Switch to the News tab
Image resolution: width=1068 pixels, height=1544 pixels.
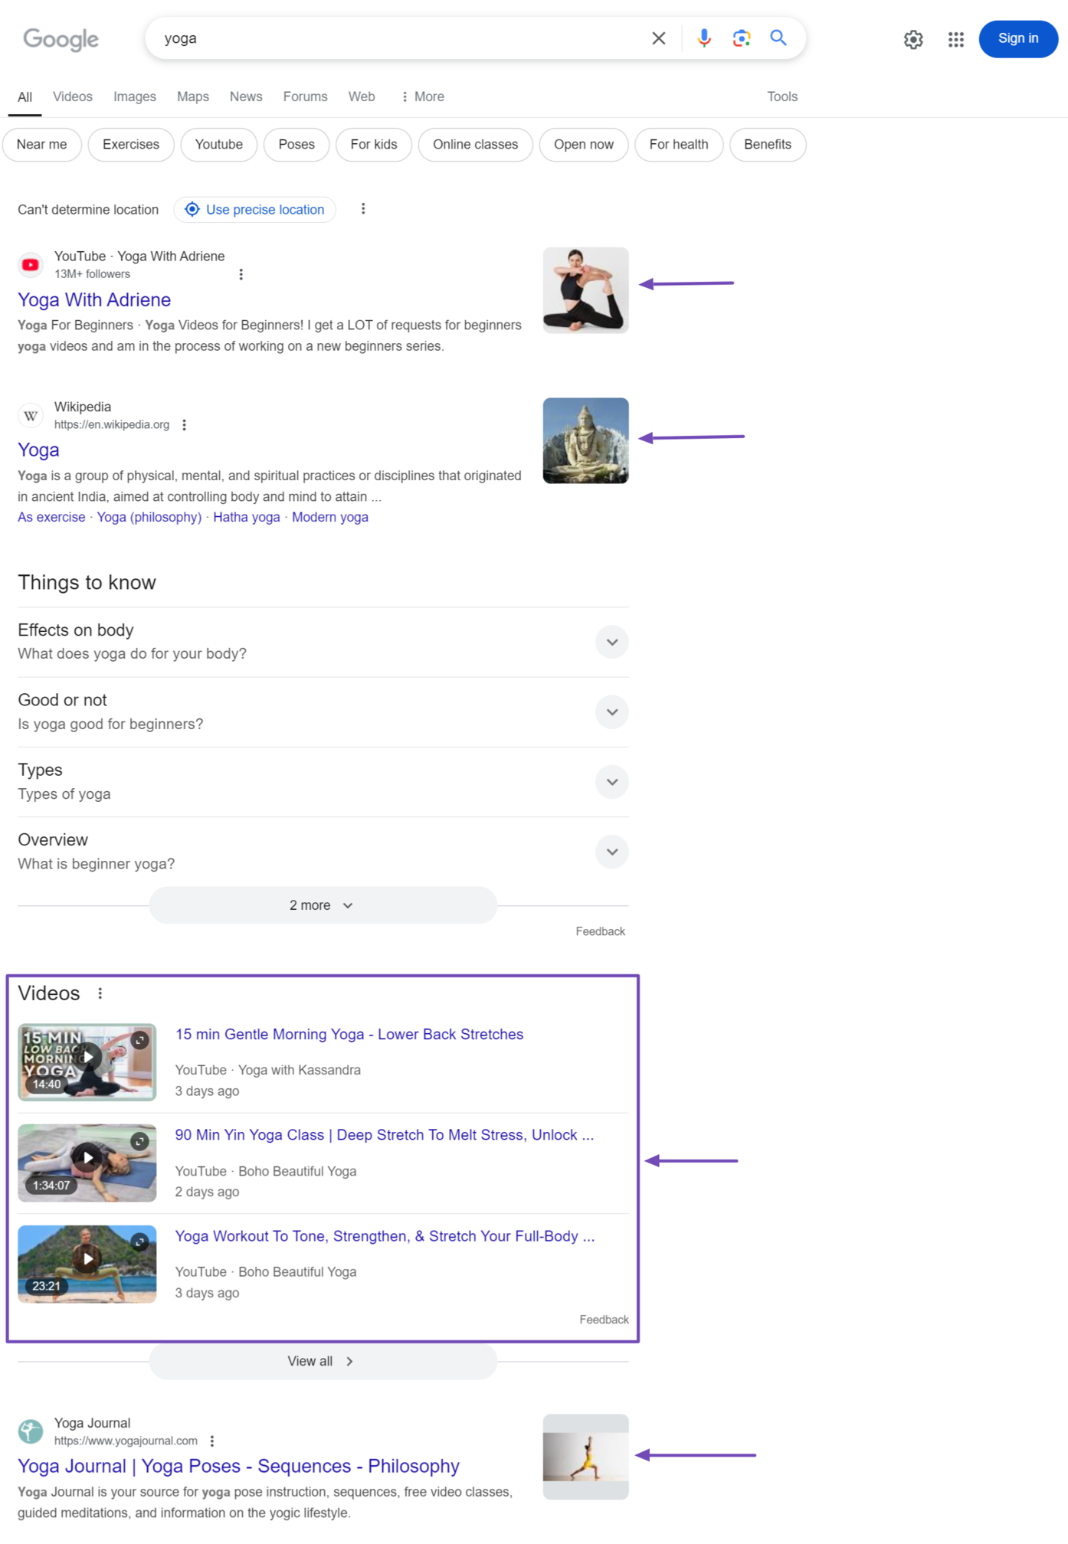coord(246,96)
